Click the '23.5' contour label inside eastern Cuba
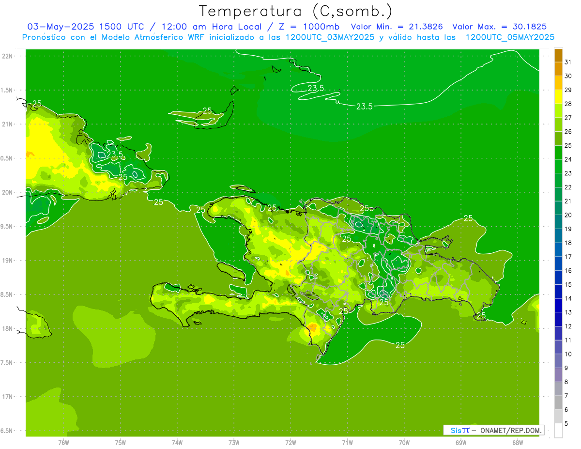581x449 pixels. click(x=115, y=155)
